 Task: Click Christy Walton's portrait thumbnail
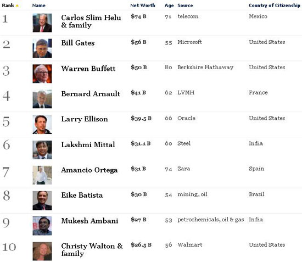(x=42, y=251)
